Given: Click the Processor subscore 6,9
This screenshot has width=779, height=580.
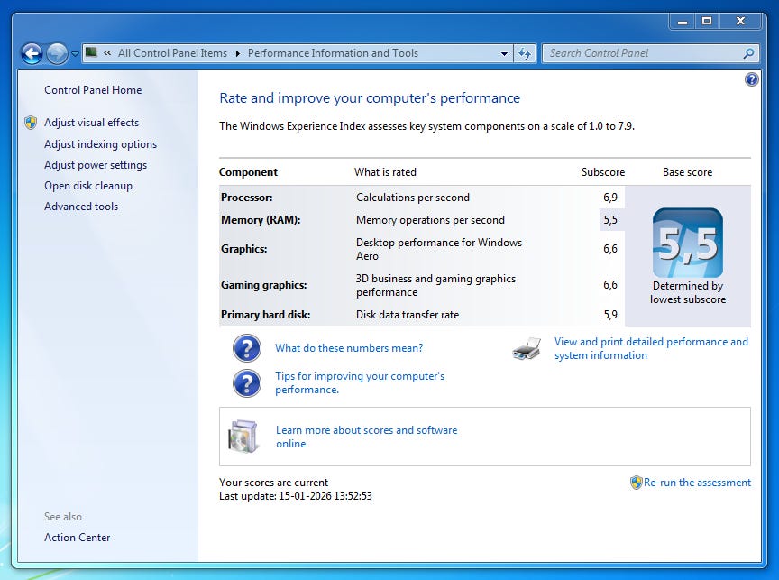Looking at the screenshot, I should pyautogui.click(x=610, y=198).
